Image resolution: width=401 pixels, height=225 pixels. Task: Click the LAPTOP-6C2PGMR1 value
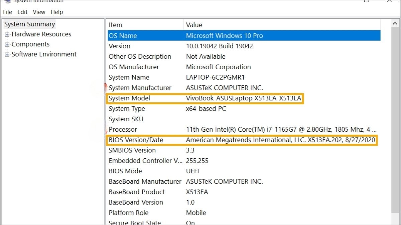pyautogui.click(x=215, y=77)
